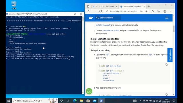Open the notification center icon
The width and height of the screenshot is (183, 103).
(x=174, y=101)
